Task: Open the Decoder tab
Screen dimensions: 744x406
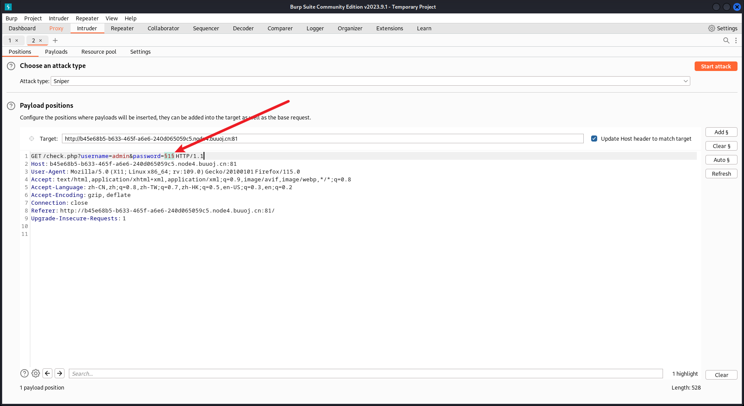Action: click(x=243, y=28)
